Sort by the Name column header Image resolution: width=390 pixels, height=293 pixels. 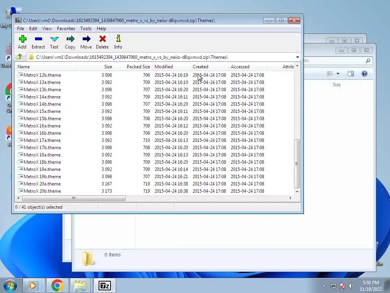pyautogui.click(x=46, y=66)
